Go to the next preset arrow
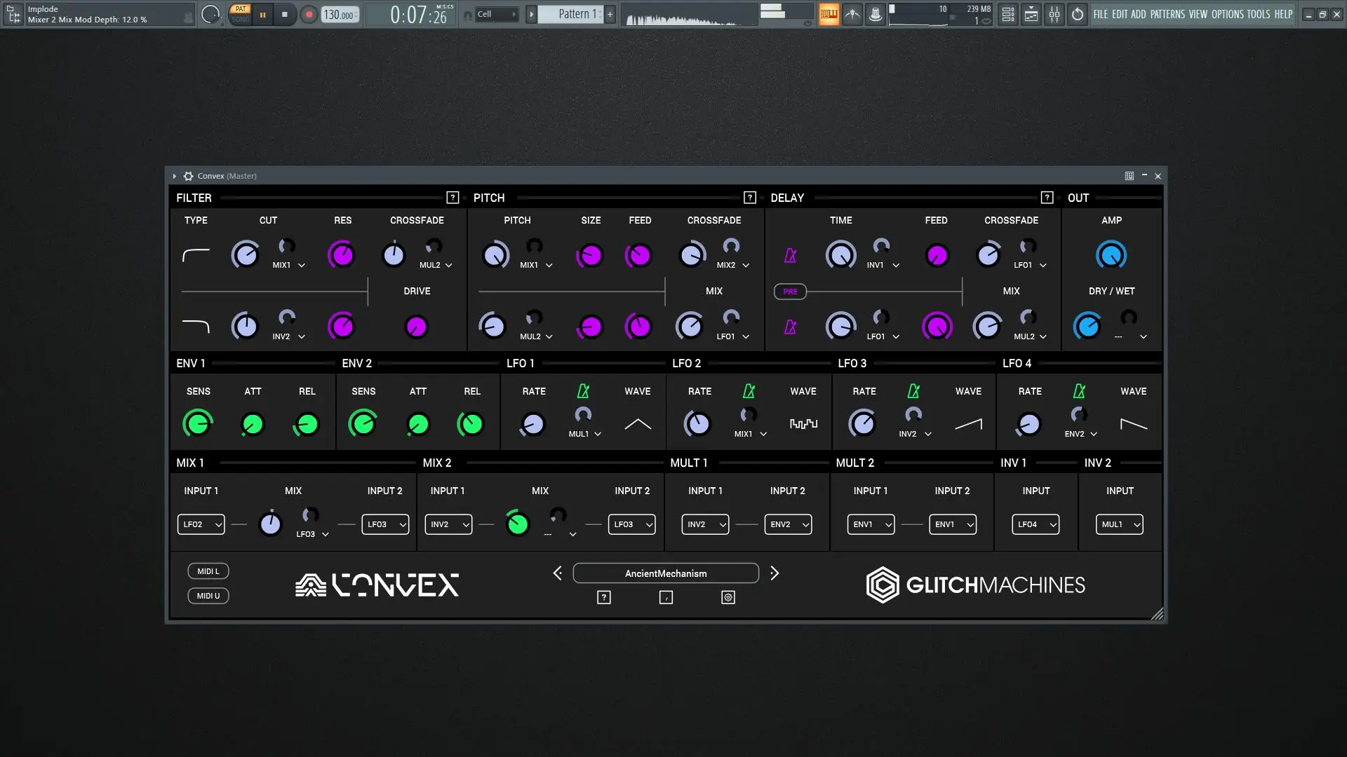 coord(775,573)
